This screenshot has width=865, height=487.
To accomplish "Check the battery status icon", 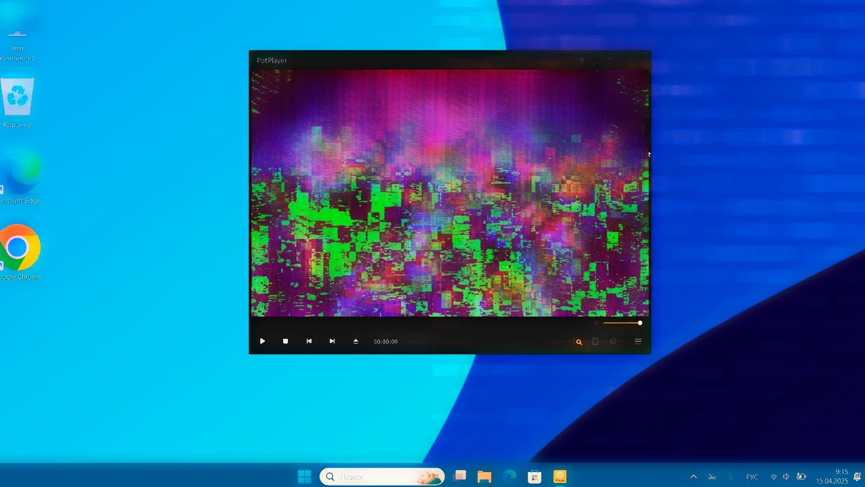I will click(x=801, y=477).
